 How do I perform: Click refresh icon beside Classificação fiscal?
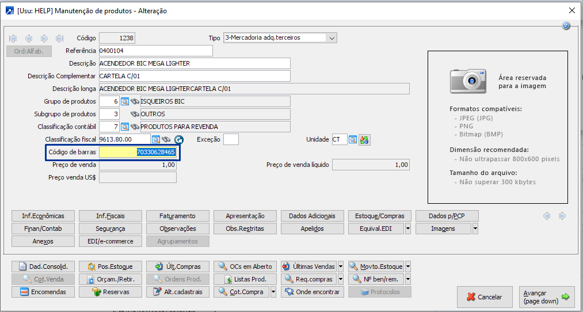[x=178, y=139]
